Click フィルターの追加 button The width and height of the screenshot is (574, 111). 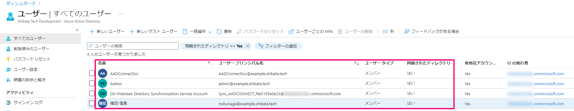(x=278, y=46)
